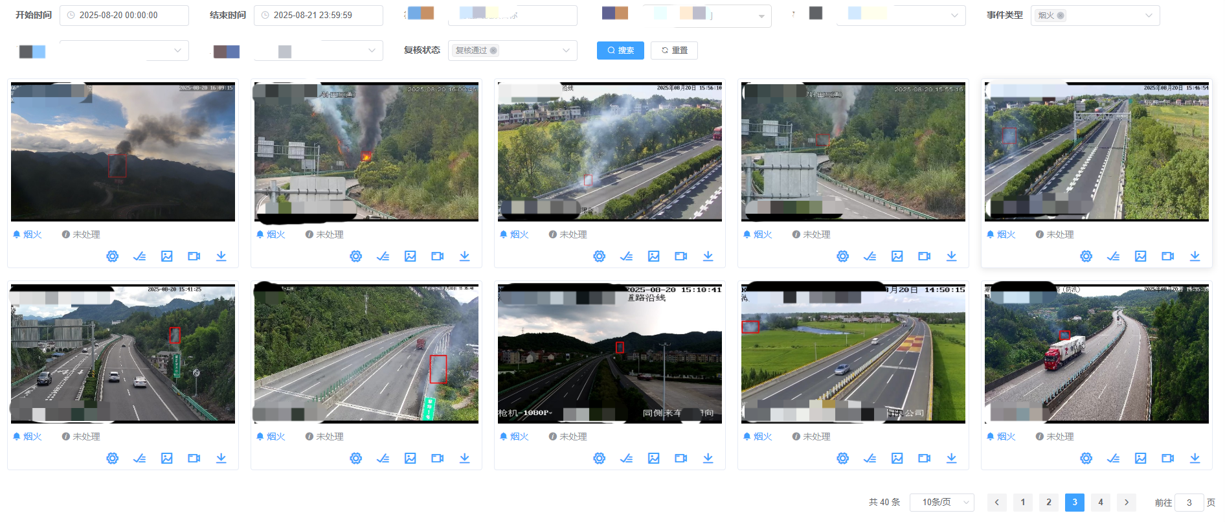Click gear icon on the 15:55:16 card
Image resolution: width=1225 pixels, height=522 pixels.
pyautogui.click(x=843, y=256)
